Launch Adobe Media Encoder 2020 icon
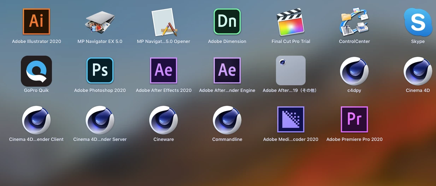The width and height of the screenshot is (436, 186). 291,119
